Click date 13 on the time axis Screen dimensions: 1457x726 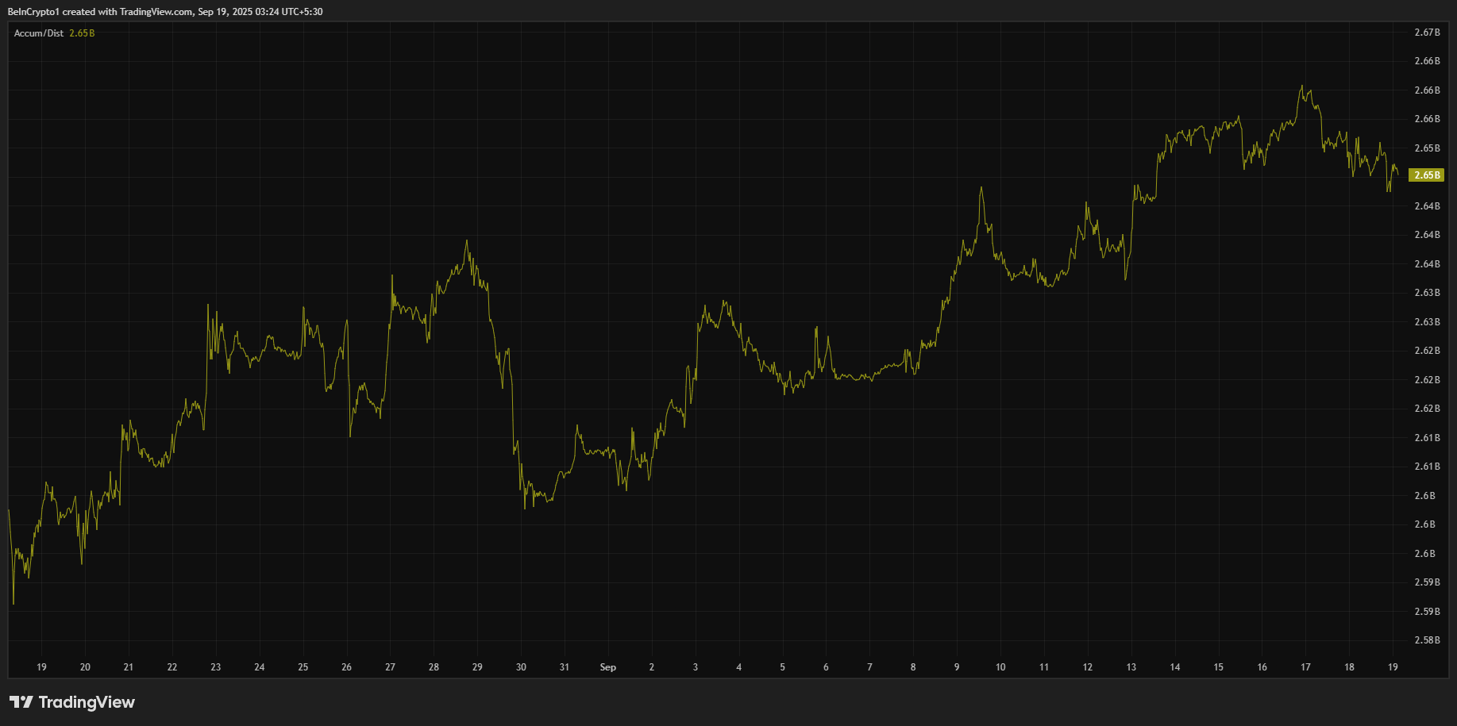pyautogui.click(x=1131, y=667)
